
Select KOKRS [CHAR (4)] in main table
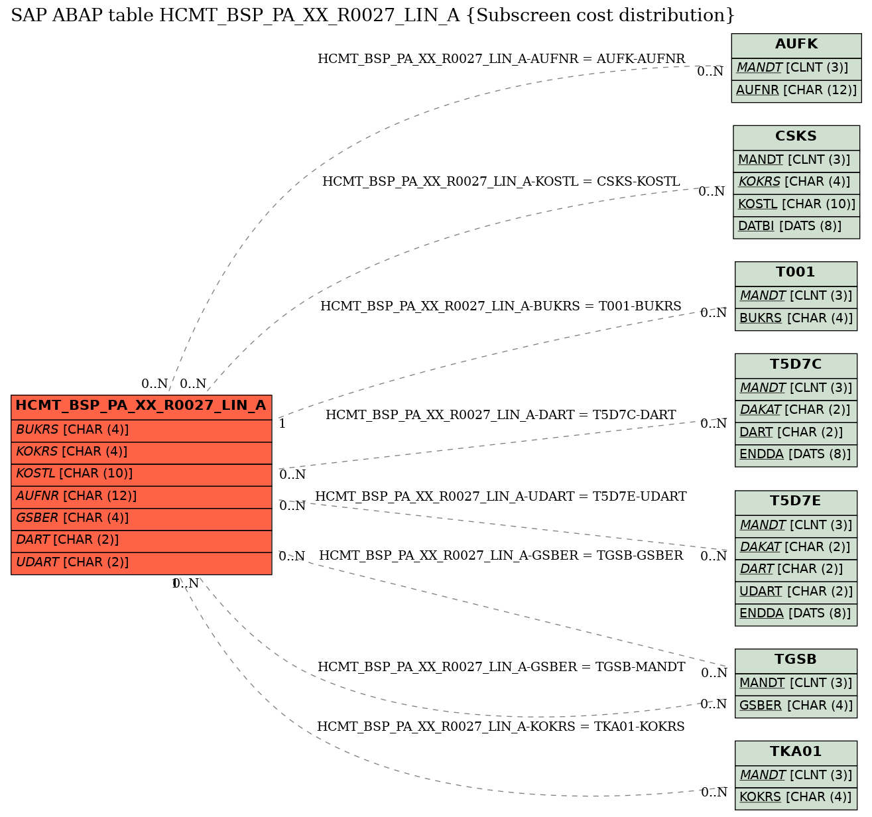pyautogui.click(x=141, y=452)
